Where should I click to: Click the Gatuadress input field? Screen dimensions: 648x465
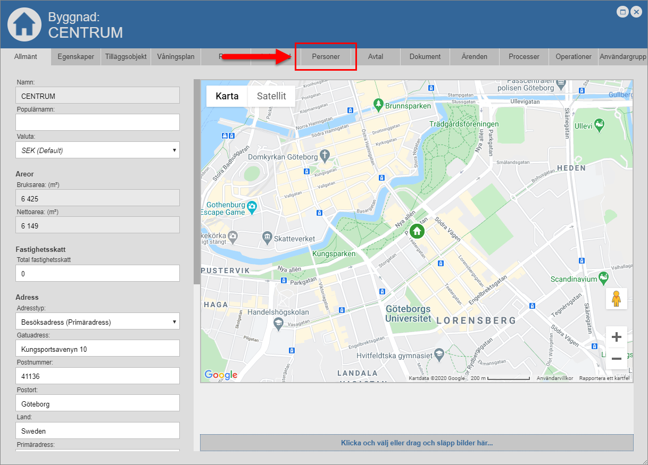pos(97,349)
